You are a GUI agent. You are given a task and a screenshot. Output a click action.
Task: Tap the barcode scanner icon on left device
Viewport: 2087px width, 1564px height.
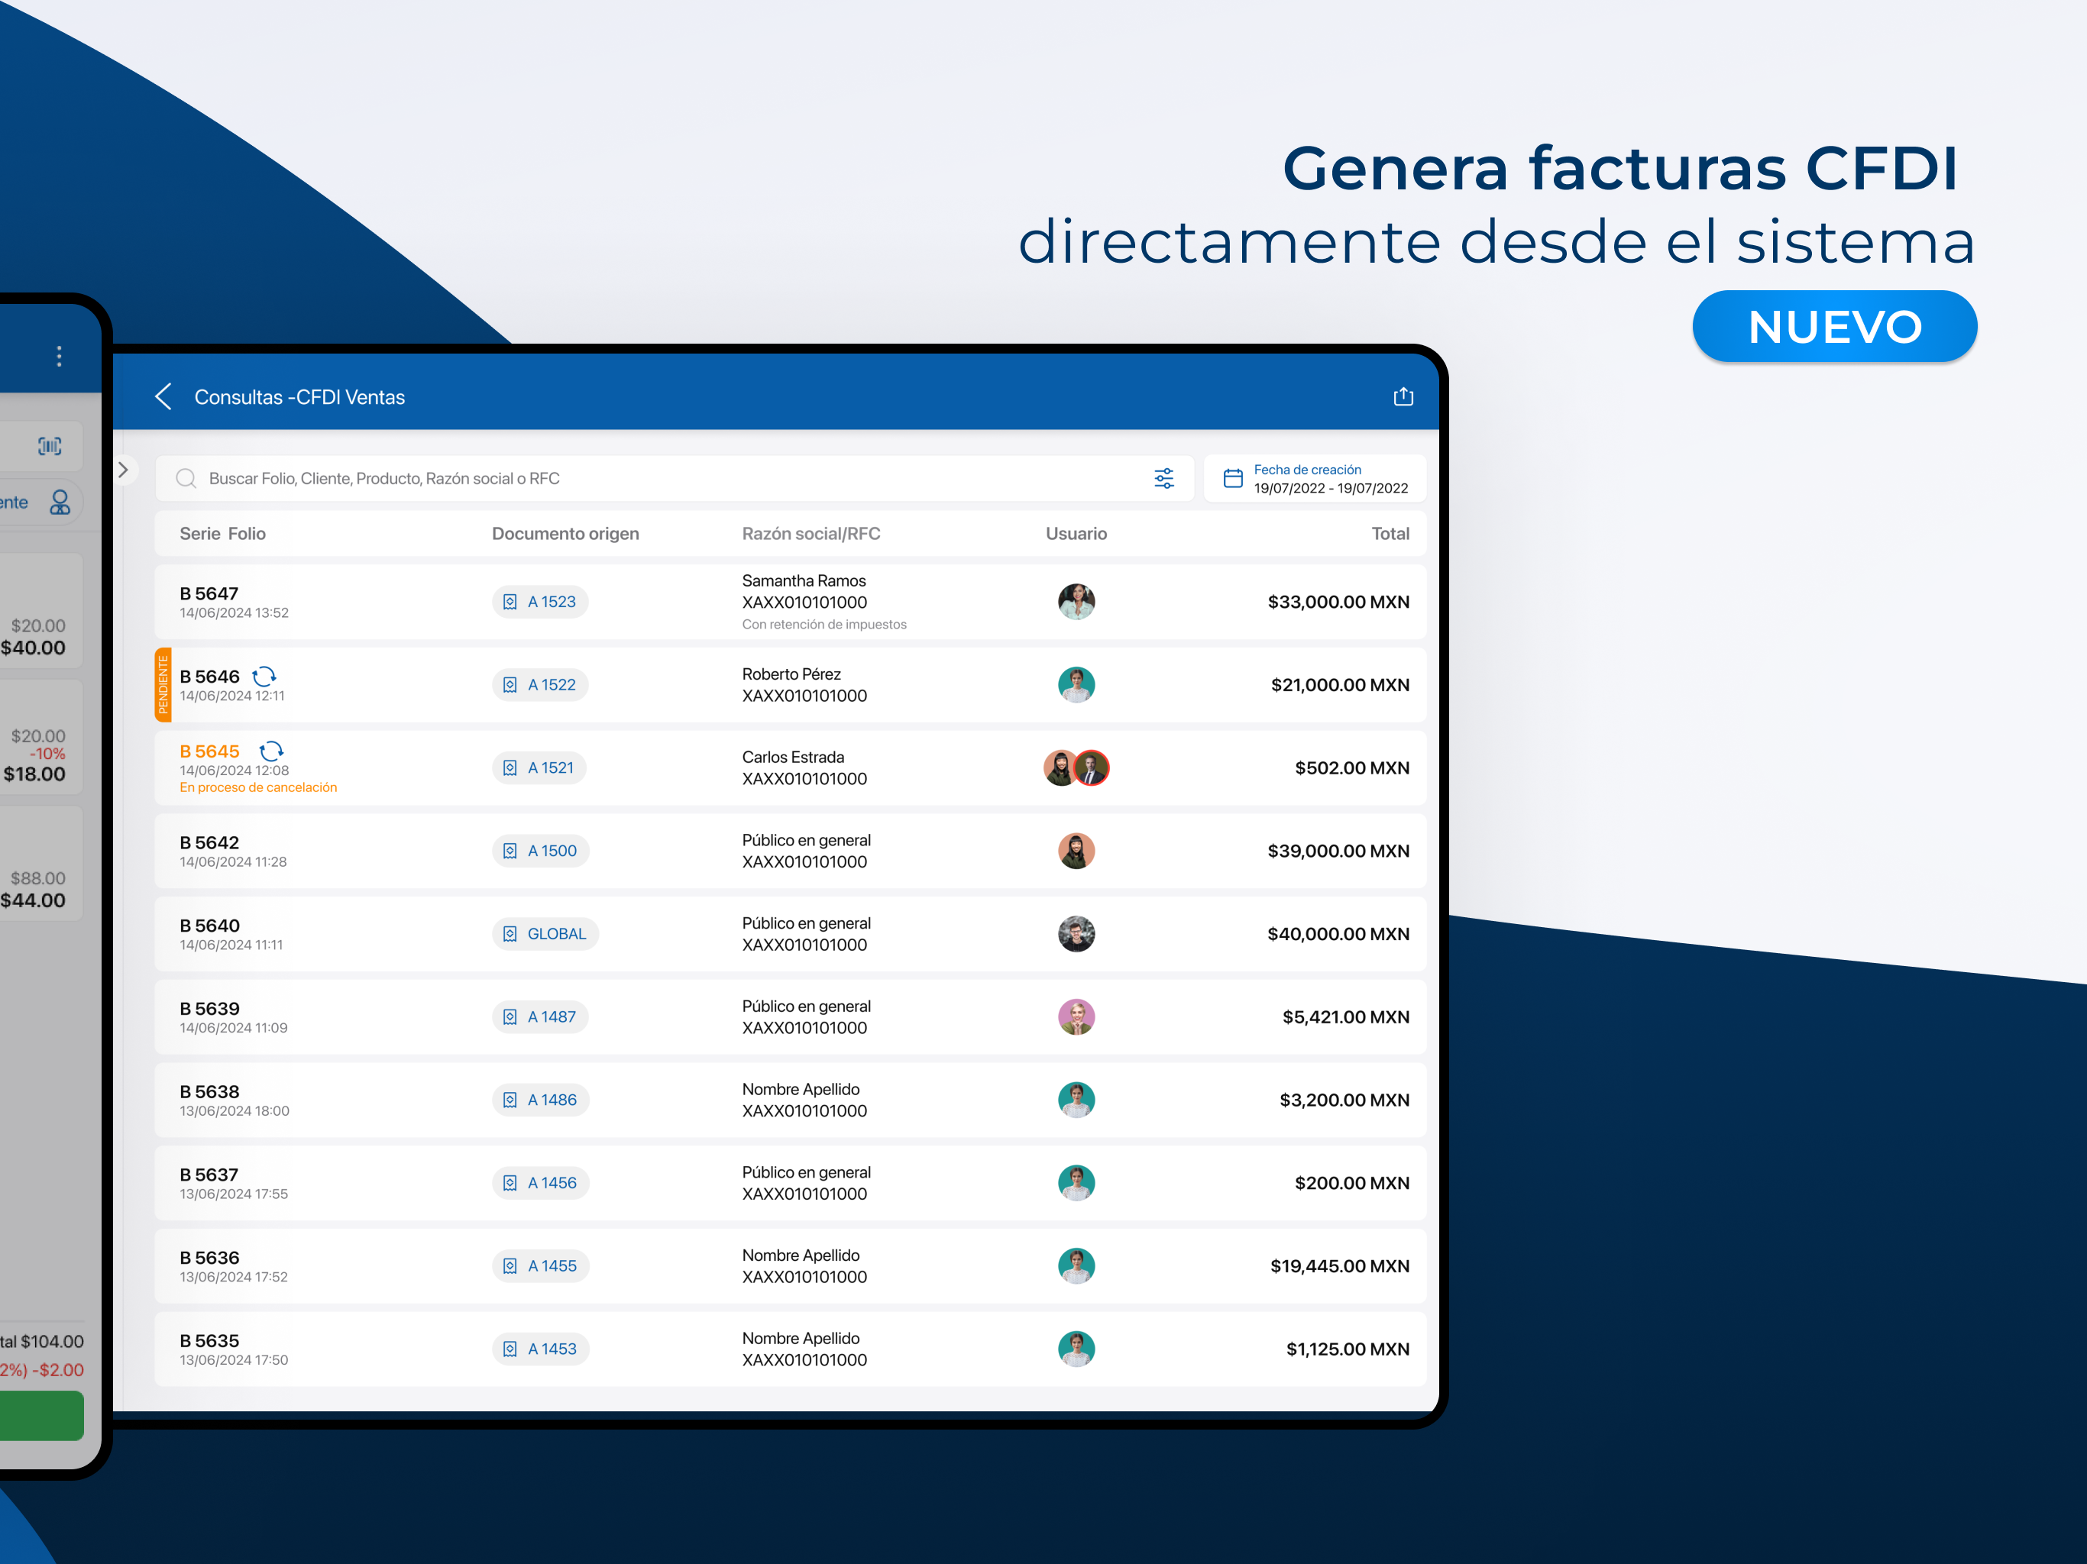[49, 446]
